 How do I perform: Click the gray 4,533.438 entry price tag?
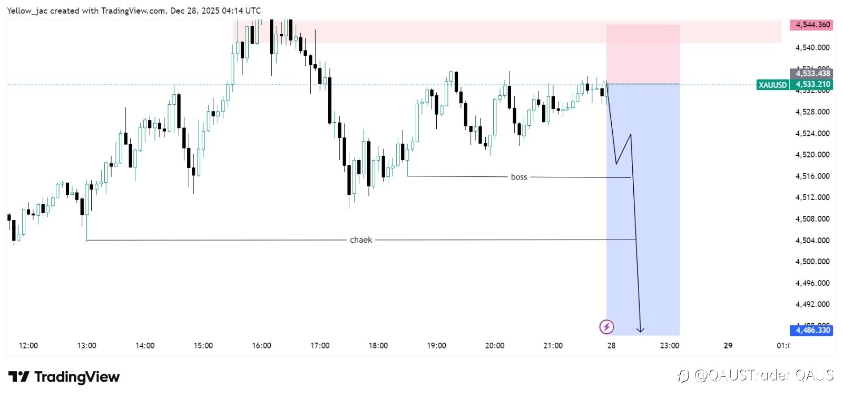[812, 74]
